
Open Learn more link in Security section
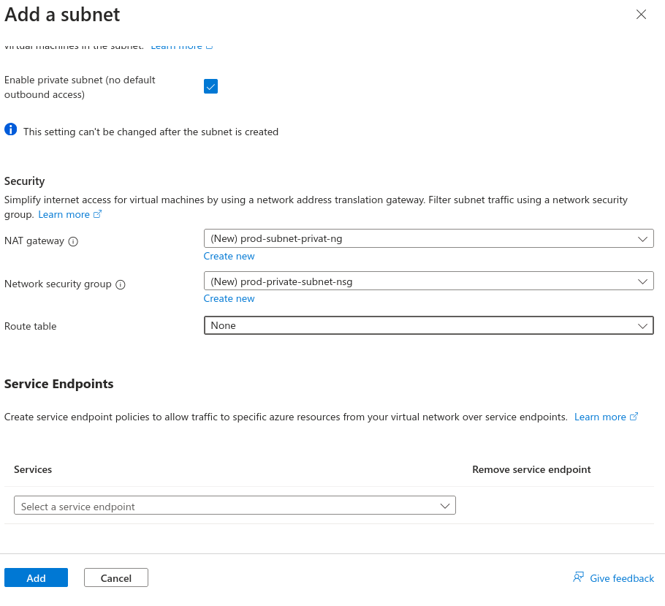[x=64, y=214]
